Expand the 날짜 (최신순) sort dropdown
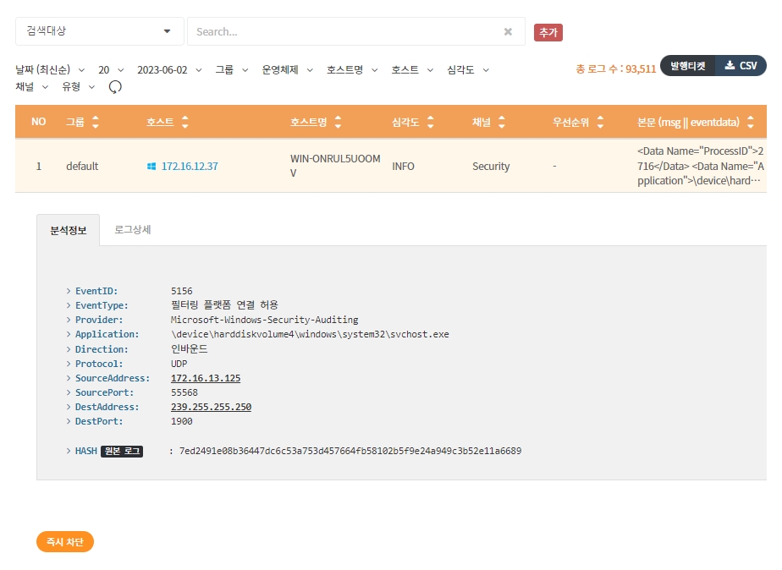The height and width of the screenshot is (570, 782). pos(50,70)
